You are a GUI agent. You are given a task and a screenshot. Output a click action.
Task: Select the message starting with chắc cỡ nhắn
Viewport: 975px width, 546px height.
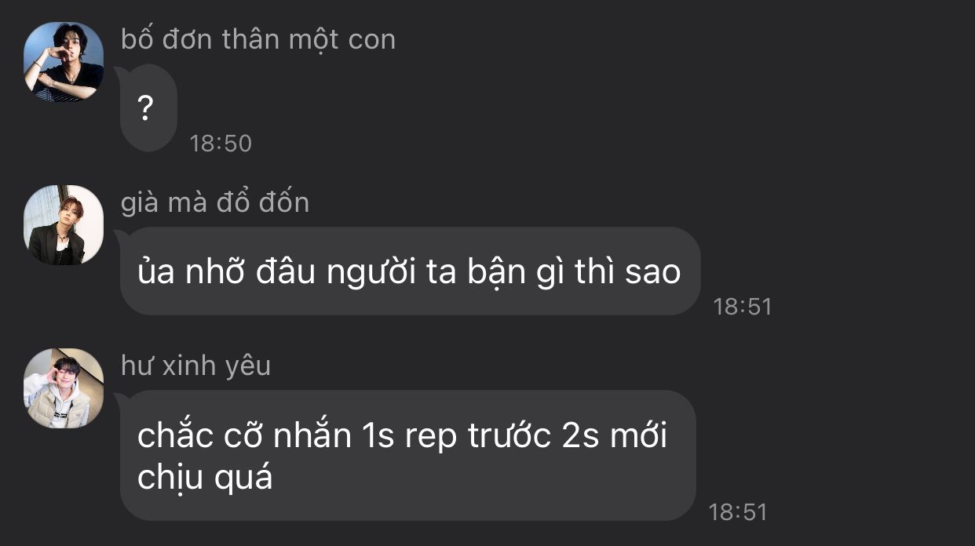(407, 455)
